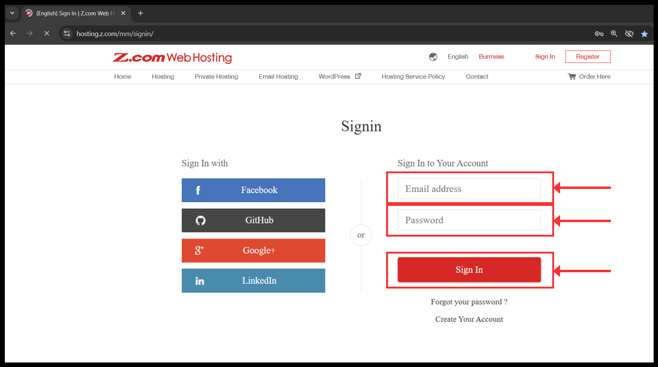The height and width of the screenshot is (367, 658).
Task: Open the Hosting menu item
Action: pyautogui.click(x=163, y=76)
